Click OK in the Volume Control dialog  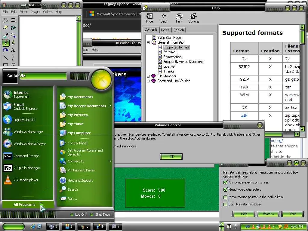click(171, 156)
